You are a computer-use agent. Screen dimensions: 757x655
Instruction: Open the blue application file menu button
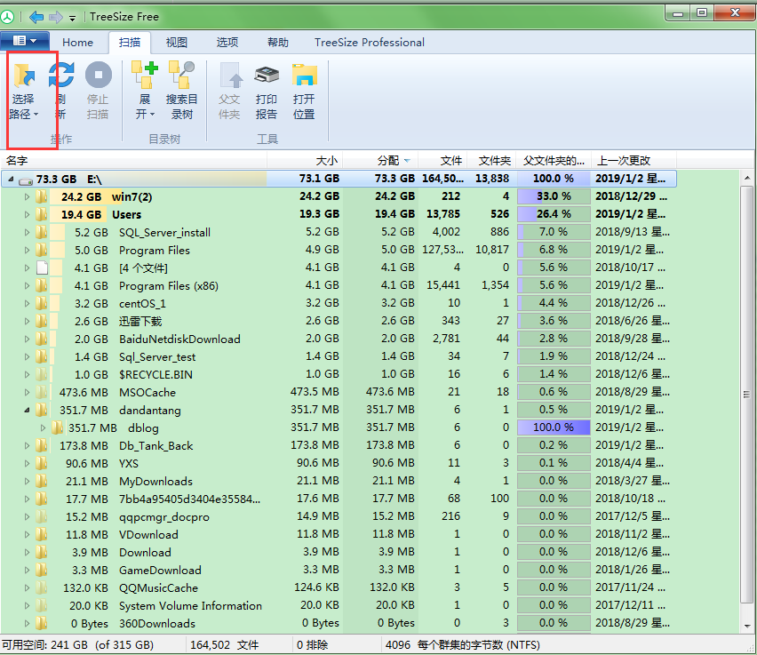point(24,42)
